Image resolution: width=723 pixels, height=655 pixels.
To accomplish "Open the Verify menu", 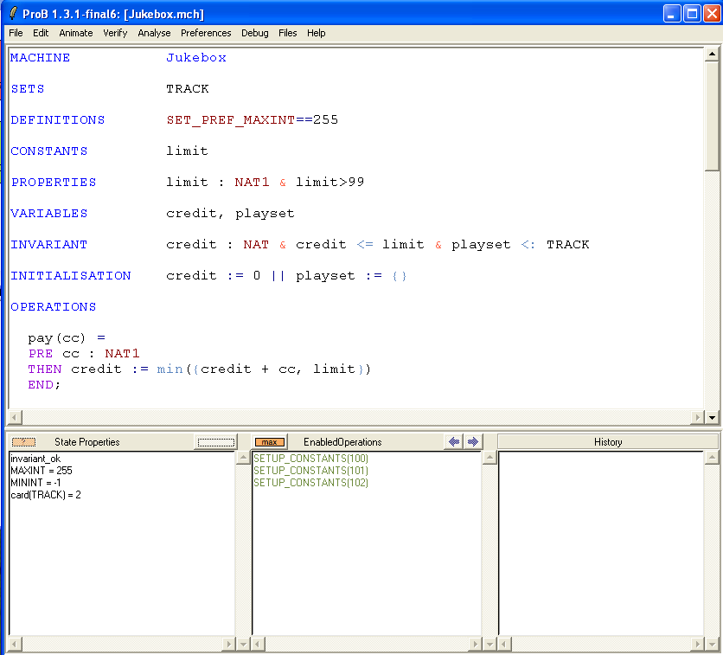I will (115, 33).
